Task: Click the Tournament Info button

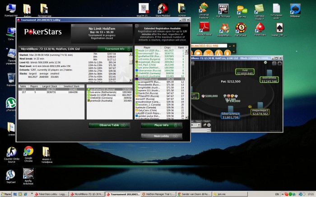Action: [x=114, y=49]
